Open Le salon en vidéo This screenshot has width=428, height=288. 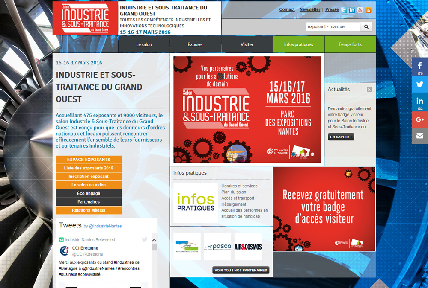89,185
